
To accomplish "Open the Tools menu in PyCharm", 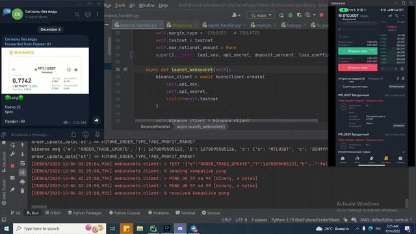I will (x=120, y=5).
